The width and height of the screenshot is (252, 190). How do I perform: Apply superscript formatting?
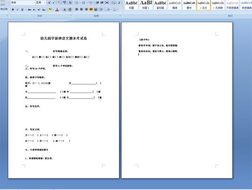pos(39,10)
